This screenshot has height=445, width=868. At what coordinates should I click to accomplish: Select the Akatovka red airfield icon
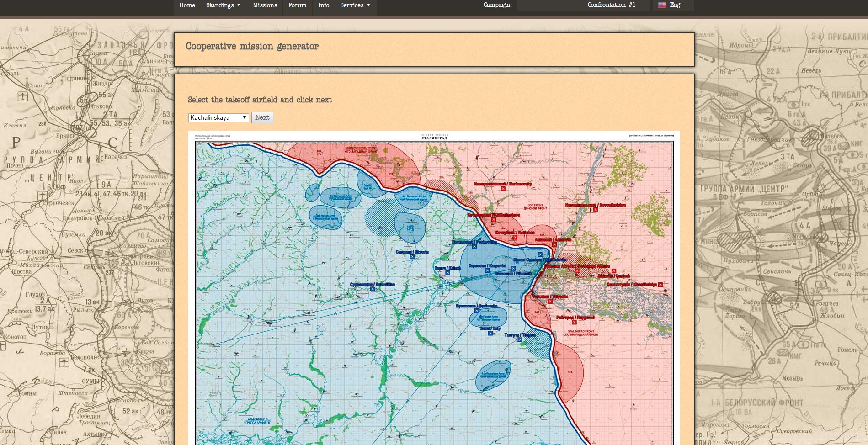(x=554, y=245)
